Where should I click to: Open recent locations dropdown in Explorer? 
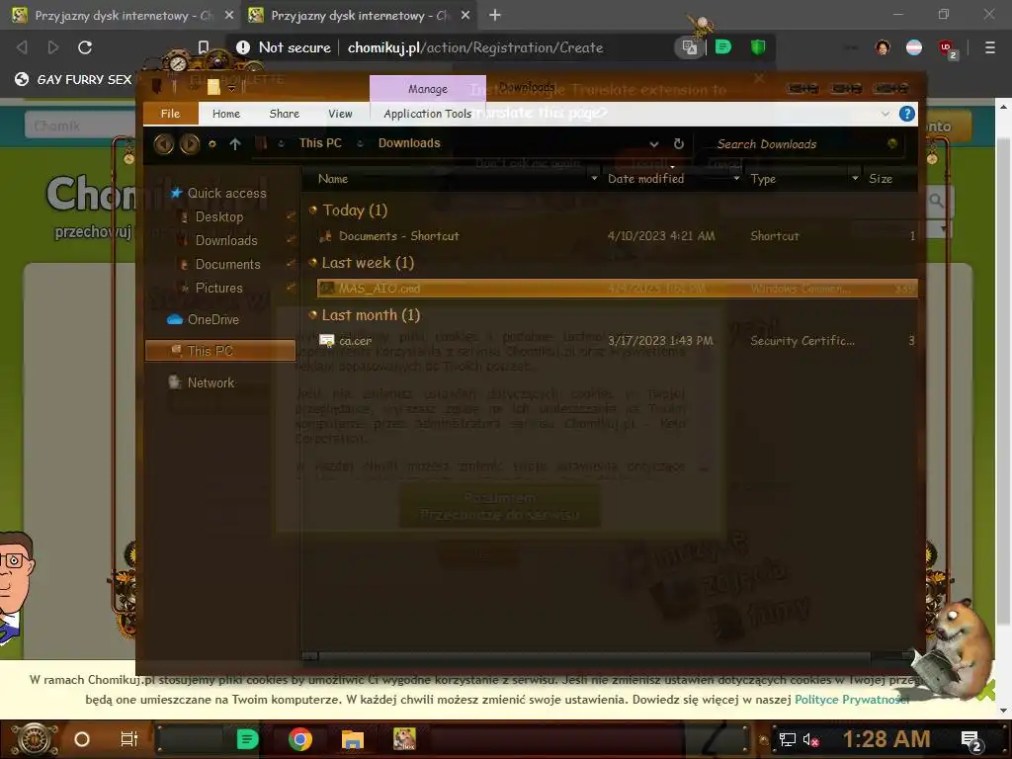(x=211, y=144)
